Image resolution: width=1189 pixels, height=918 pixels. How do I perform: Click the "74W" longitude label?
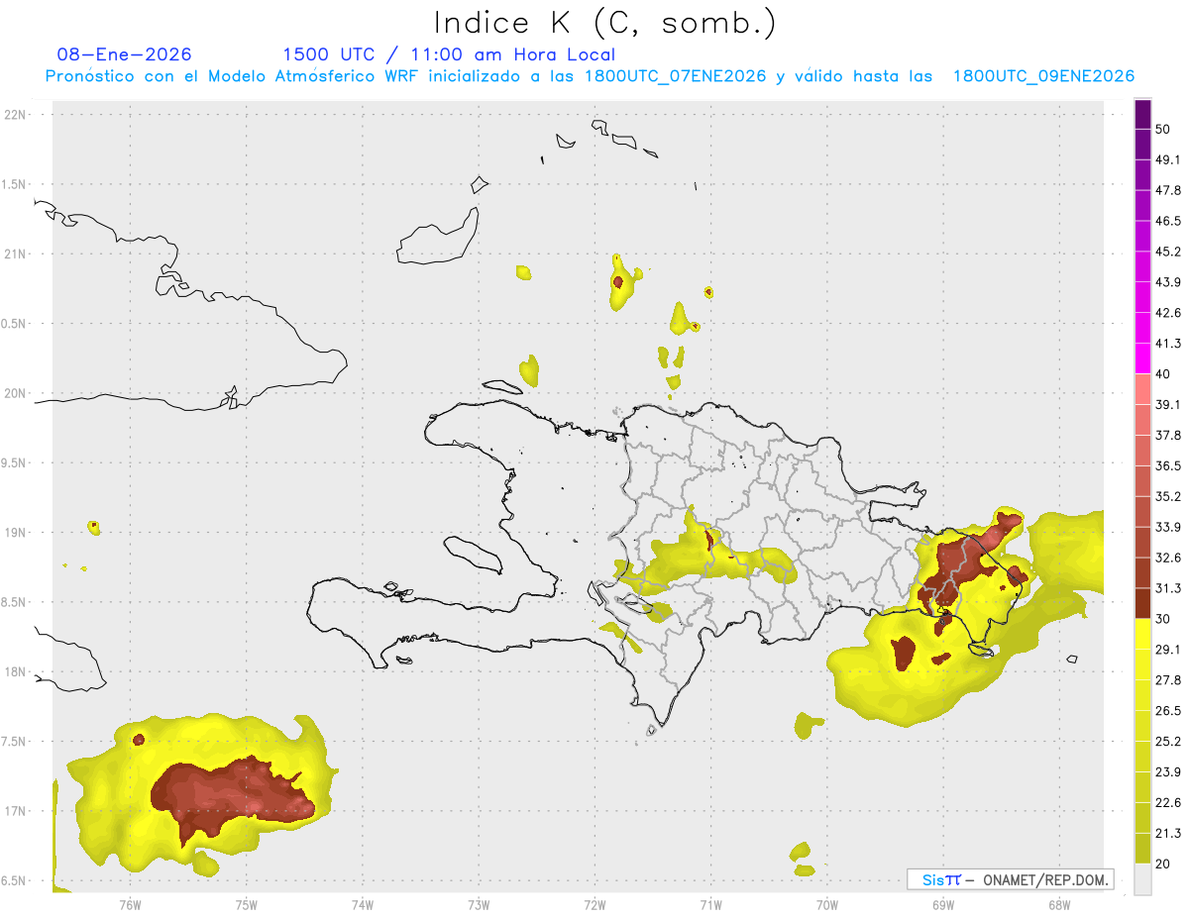(x=363, y=905)
